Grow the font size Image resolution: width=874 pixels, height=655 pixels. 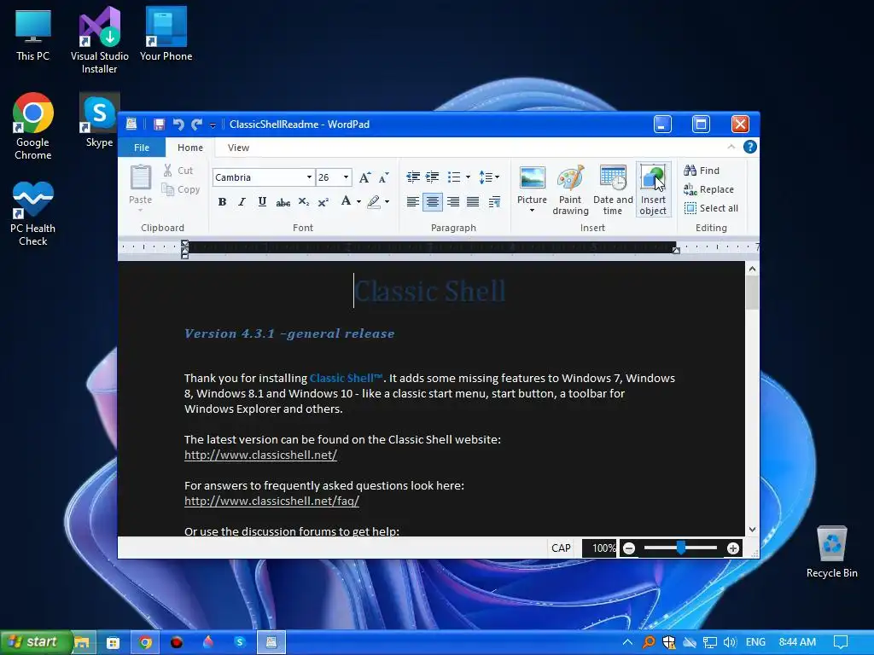point(364,177)
